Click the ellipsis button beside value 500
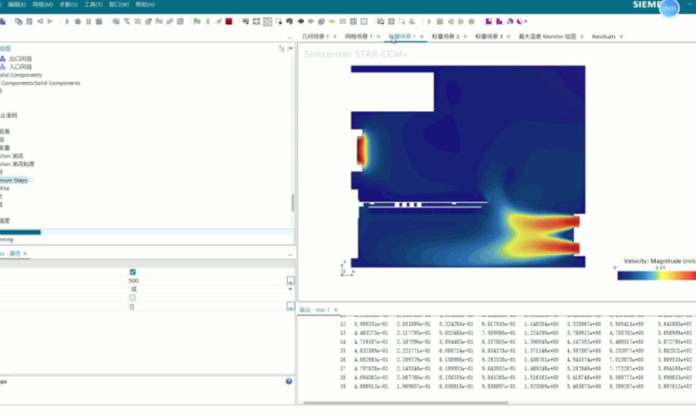Image resolution: width=696 pixels, height=415 pixels. coord(290,281)
